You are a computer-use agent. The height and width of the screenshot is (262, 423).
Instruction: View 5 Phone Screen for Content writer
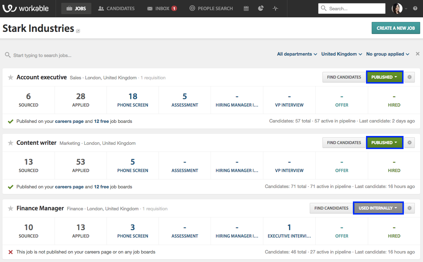click(x=133, y=165)
